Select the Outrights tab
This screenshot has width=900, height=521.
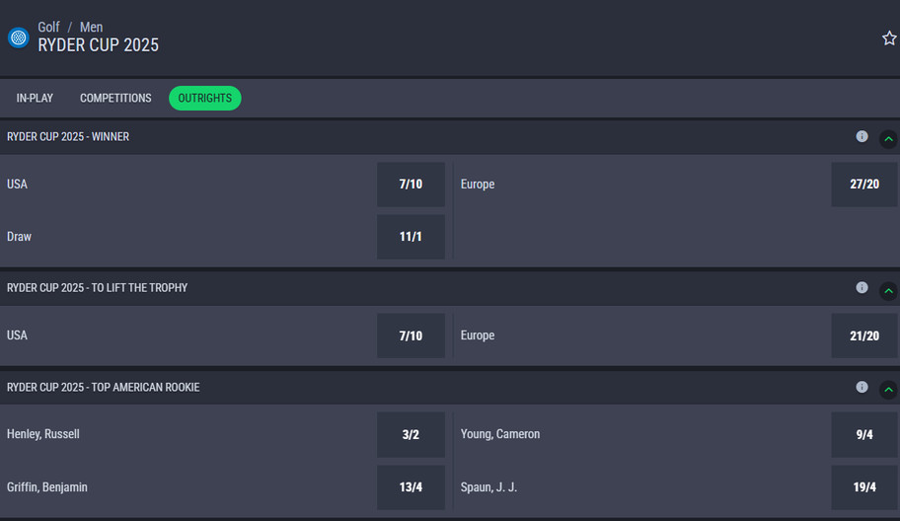pyautogui.click(x=205, y=99)
